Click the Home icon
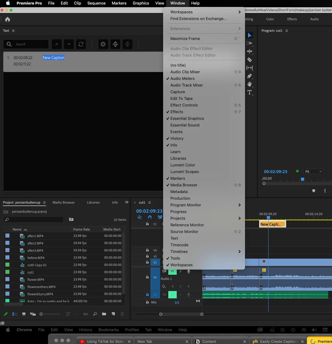Screen dimensions: 332x344 pos(8,19)
